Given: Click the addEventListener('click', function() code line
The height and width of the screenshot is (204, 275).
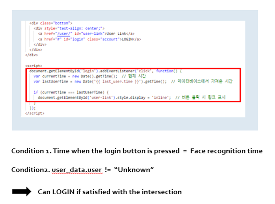Looking at the screenshot, I should [x=106, y=71].
